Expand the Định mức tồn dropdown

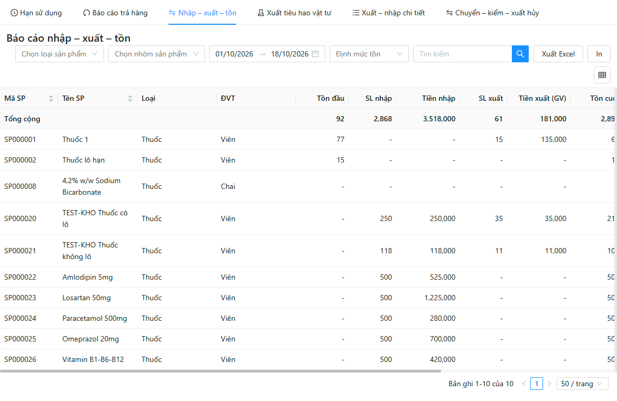coord(369,54)
